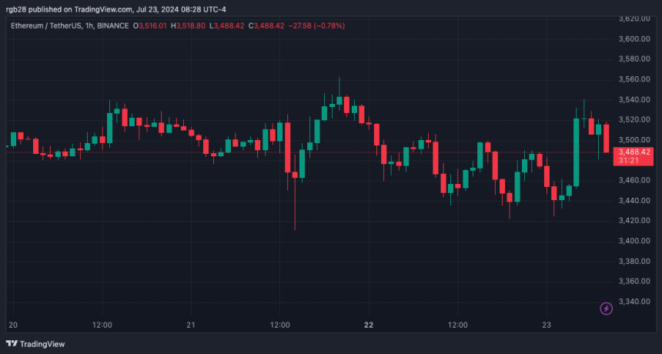
Task: Select date marker 20 on time axis
Action: pyautogui.click(x=13, y=325)
